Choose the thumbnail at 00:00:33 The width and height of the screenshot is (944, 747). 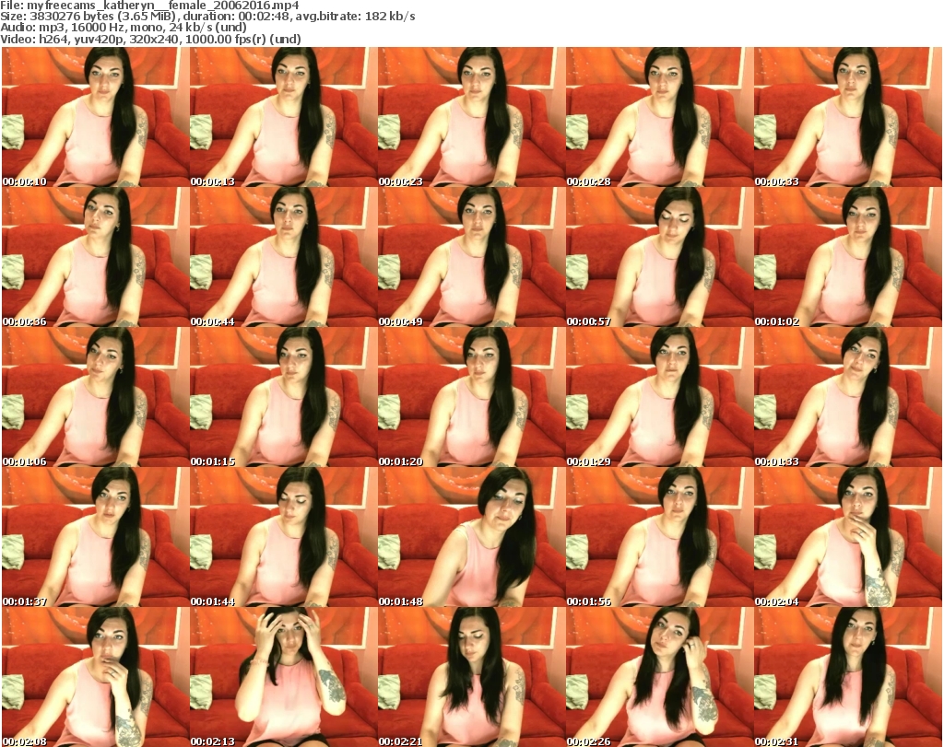pyautogui.click(x=848, y=117)
